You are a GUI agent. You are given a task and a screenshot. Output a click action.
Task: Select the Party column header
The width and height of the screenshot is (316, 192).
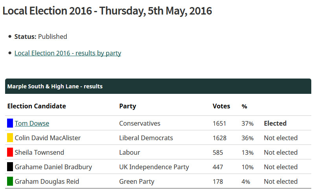coord(128,106)
